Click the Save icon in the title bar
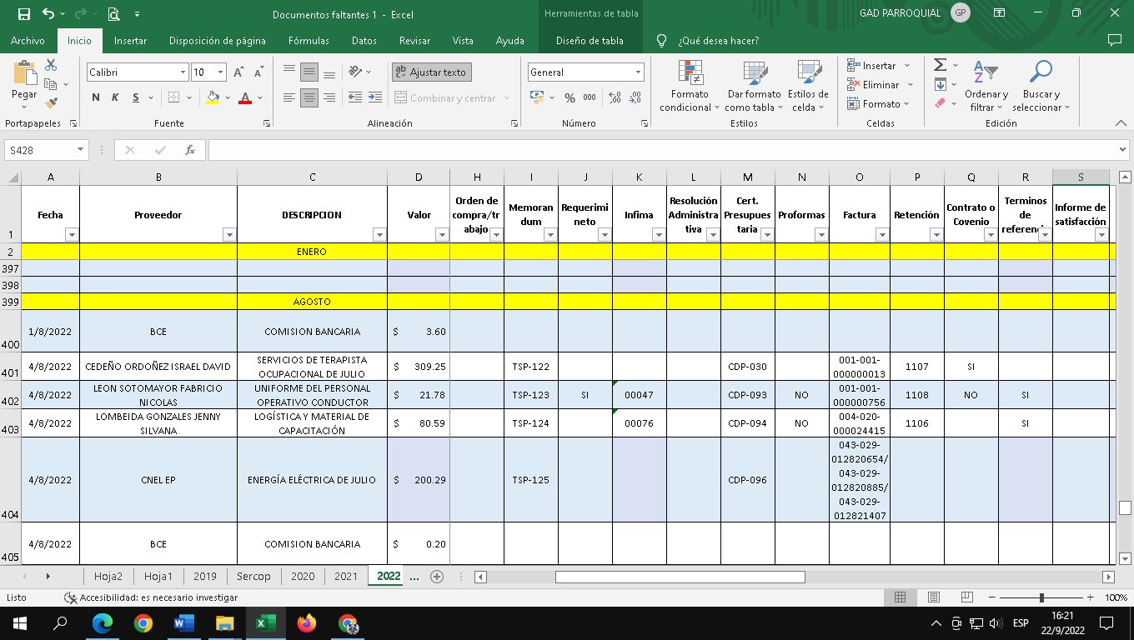Image resolution: width=1134 pixels, height=640 pixels. coord(23,14)
